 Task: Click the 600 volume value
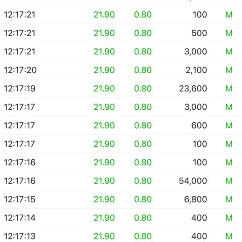pos(199,126)
